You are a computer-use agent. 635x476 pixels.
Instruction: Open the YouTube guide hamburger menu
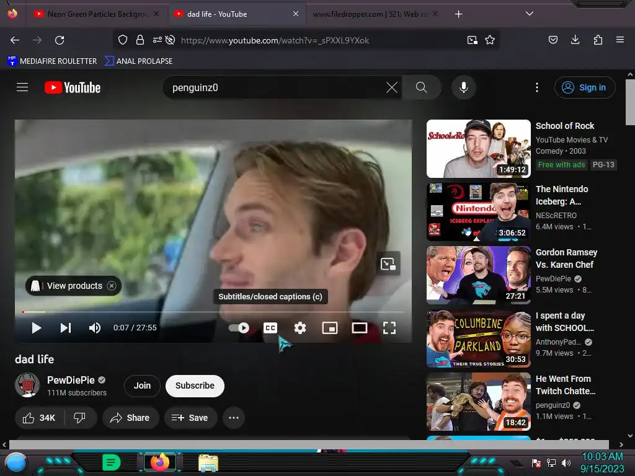coord(22,87)
